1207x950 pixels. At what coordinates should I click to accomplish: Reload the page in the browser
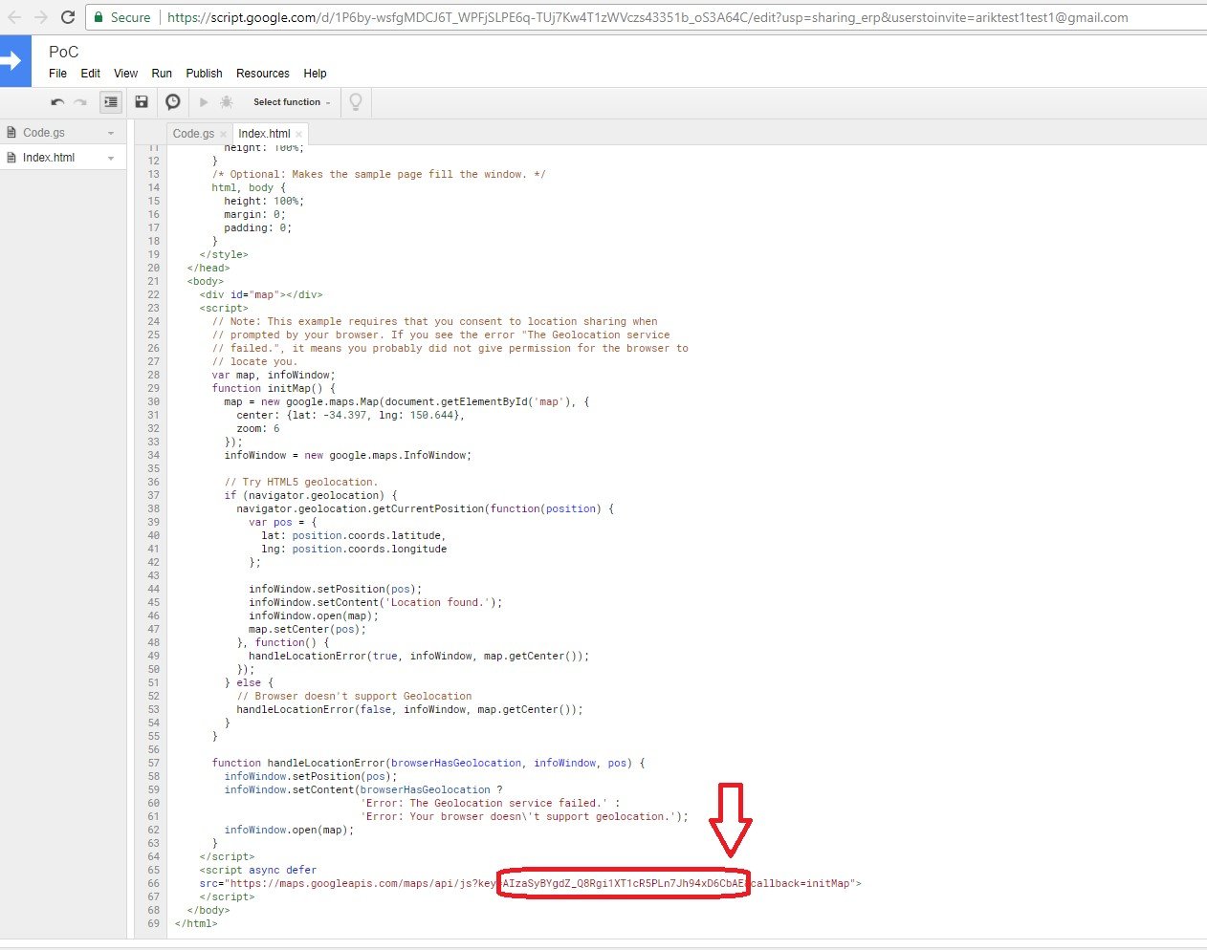click(x=68, y=17)
